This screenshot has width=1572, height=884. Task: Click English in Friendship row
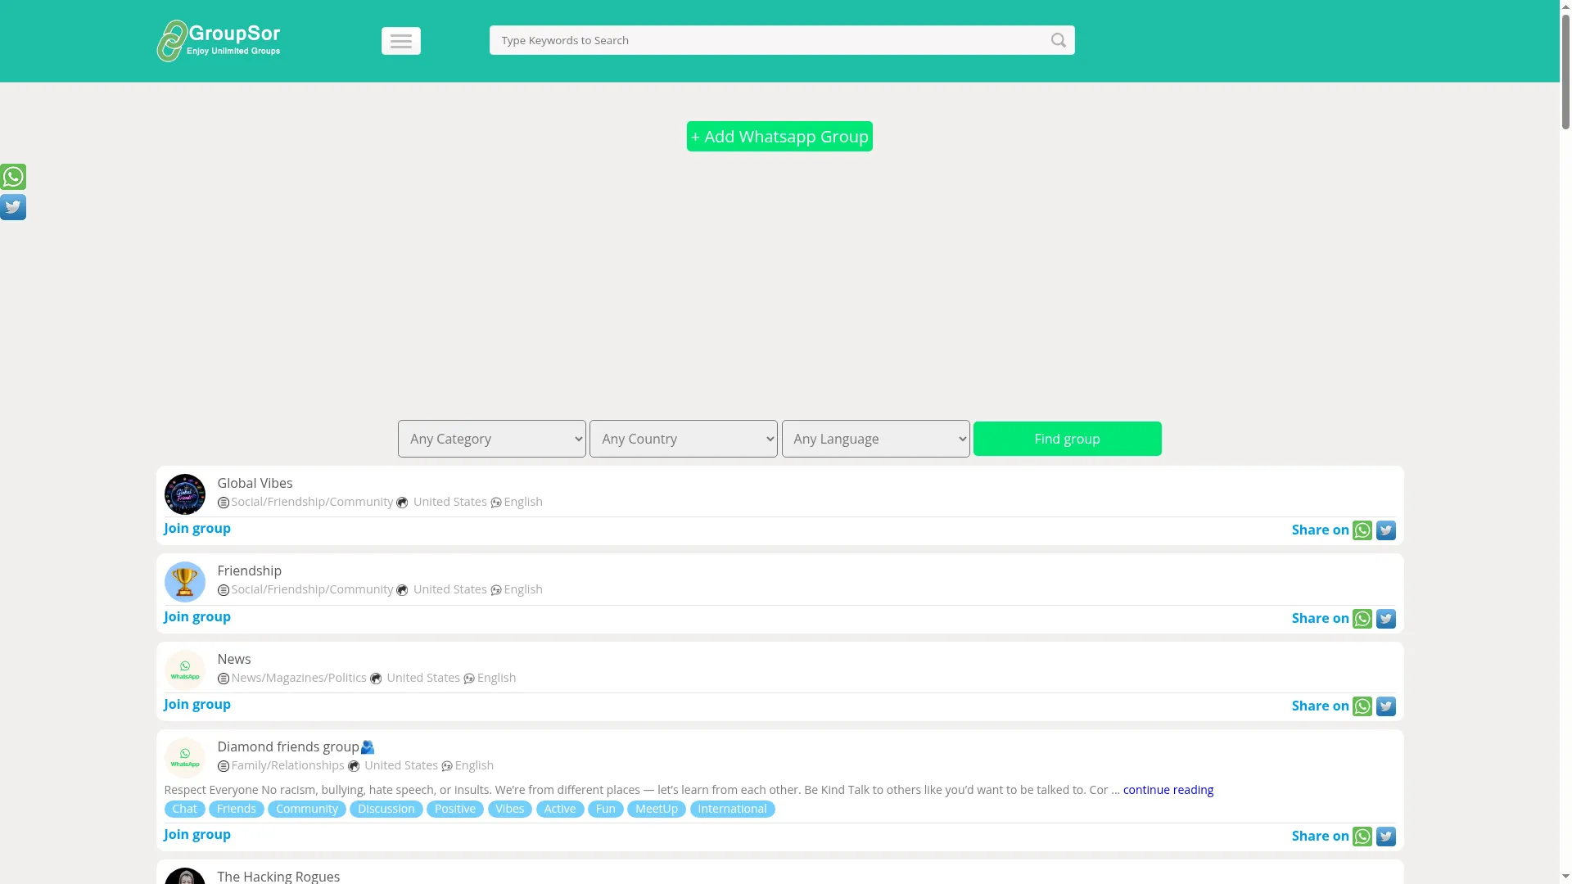tap(523, 589)
